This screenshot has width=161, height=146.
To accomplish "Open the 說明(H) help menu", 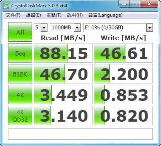I will 75,15.
